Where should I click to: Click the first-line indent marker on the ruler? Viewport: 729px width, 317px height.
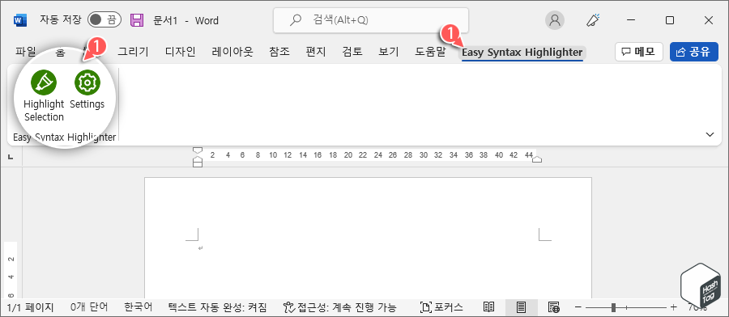pyautogui.click(x=198, y=150)
